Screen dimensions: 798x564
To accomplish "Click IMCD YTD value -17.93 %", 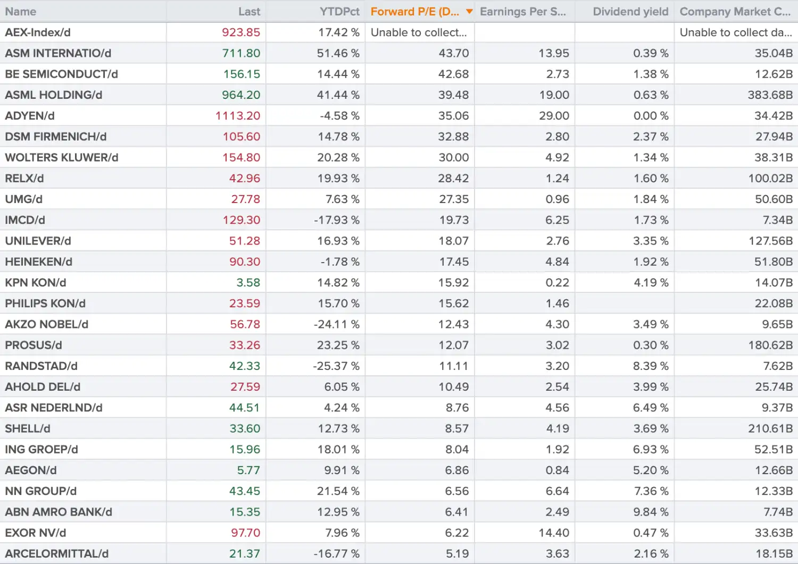I will 337,220.
